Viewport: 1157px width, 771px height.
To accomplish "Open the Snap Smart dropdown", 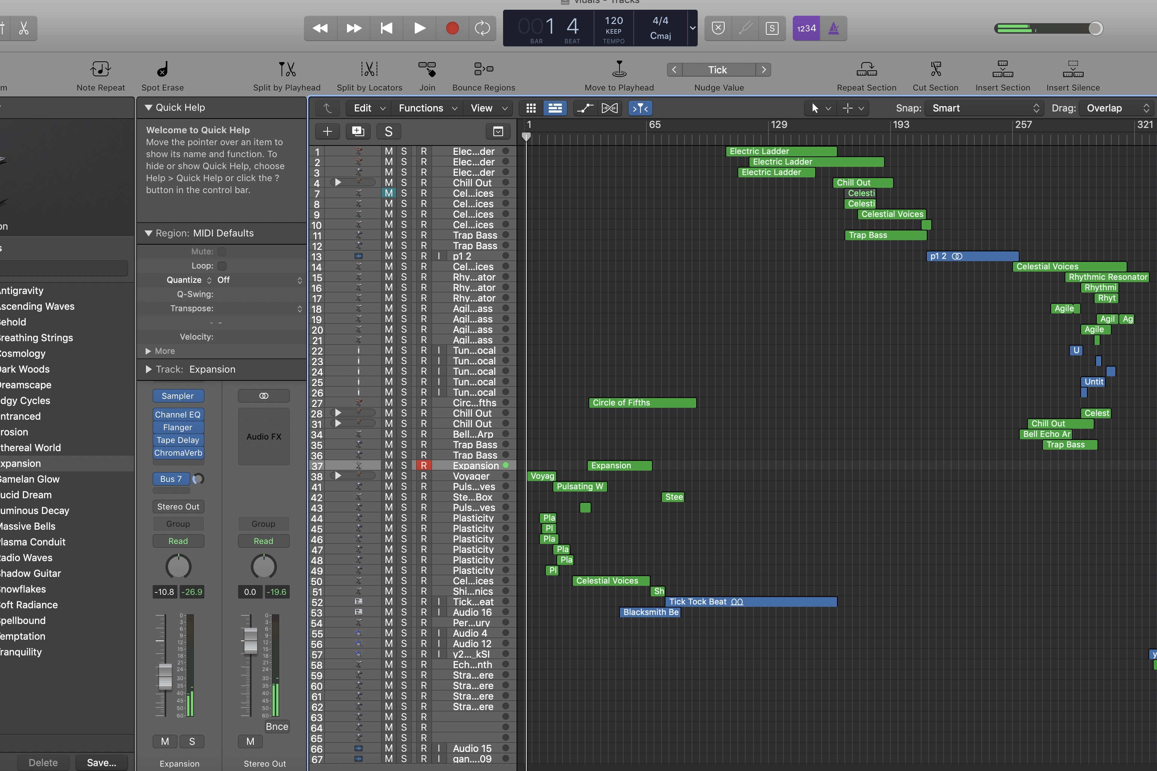I will (985, 108).
